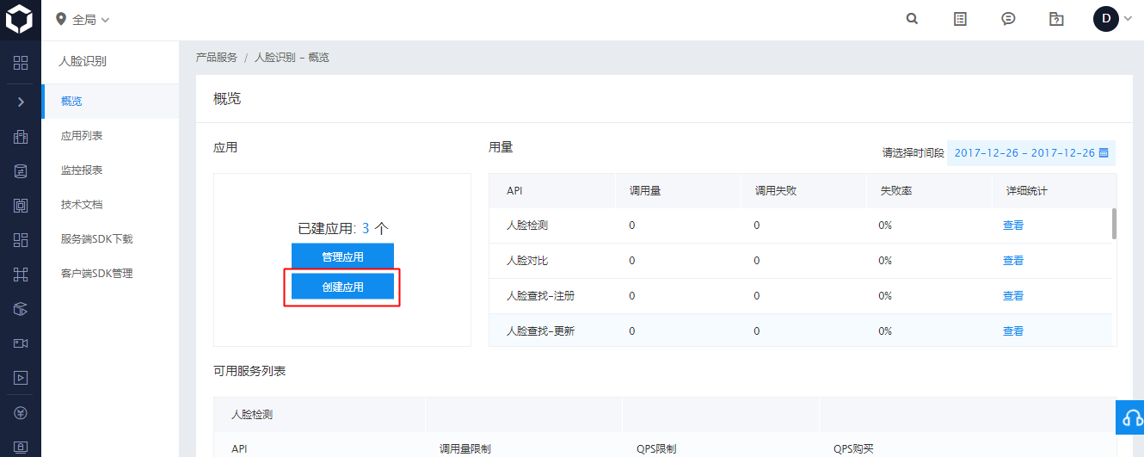Open the help question-mark folder icon
The width and height of the screenshot is (1144, 457).
(1057, 19)
